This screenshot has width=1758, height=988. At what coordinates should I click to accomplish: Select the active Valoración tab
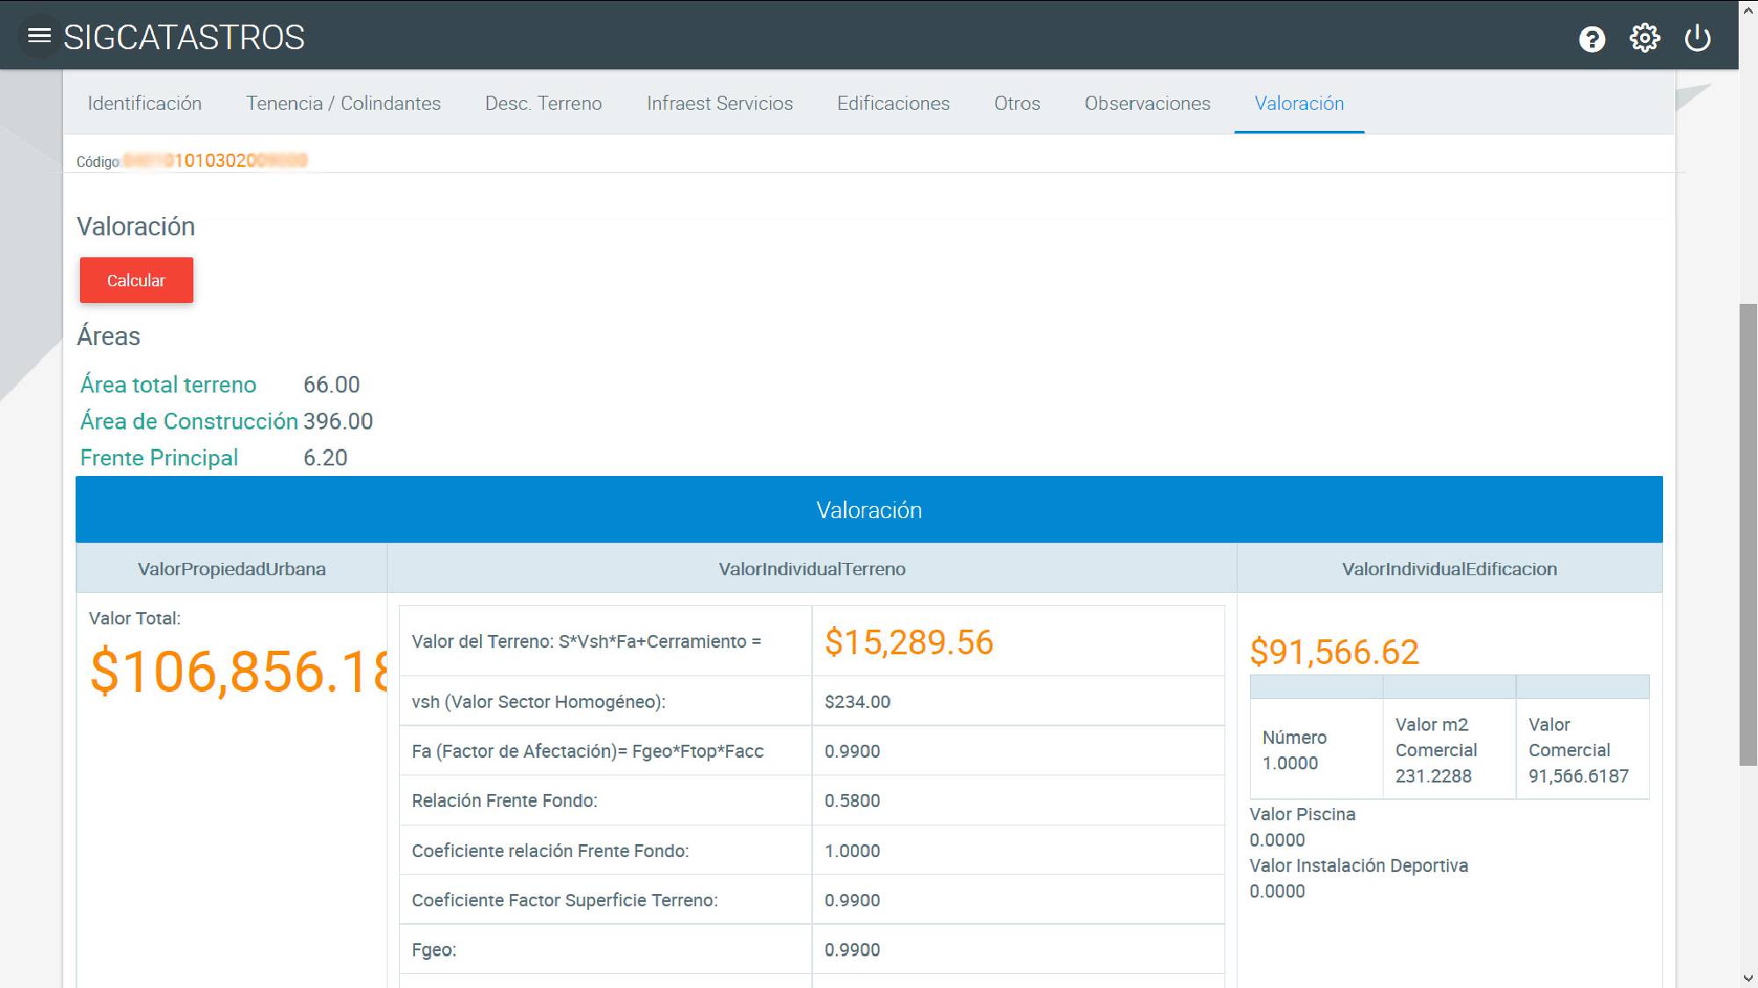[1299, 103]
